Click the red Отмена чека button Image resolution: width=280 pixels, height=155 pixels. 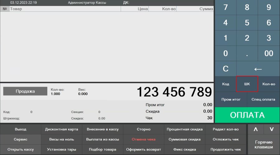click(x=143, y=139)
